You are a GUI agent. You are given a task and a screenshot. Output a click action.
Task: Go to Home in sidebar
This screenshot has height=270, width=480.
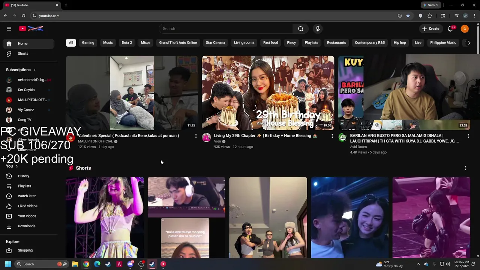coord(29,43)
